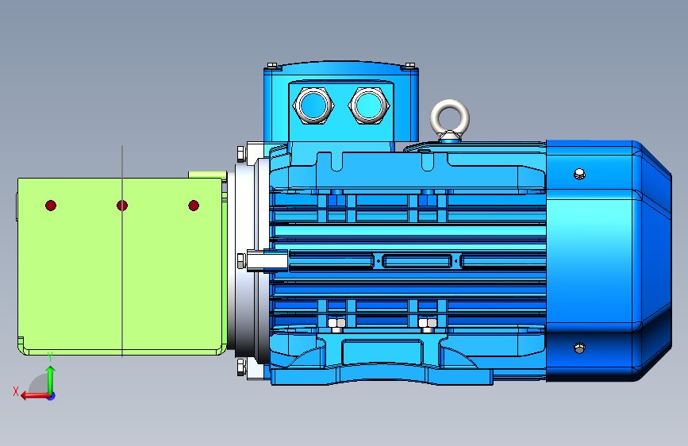
Task: Select the nameplate on the motor body
Action: pos(417,261)
